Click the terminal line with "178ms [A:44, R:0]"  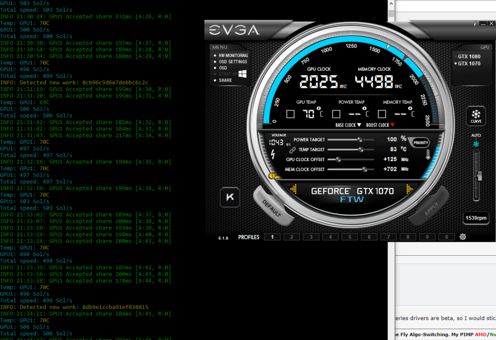85,281
